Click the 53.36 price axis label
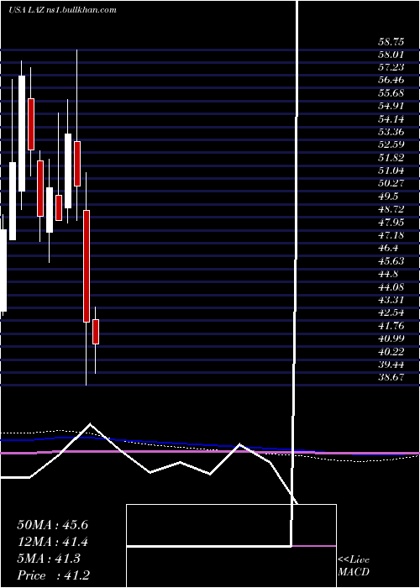 click(x=391, y=132)
